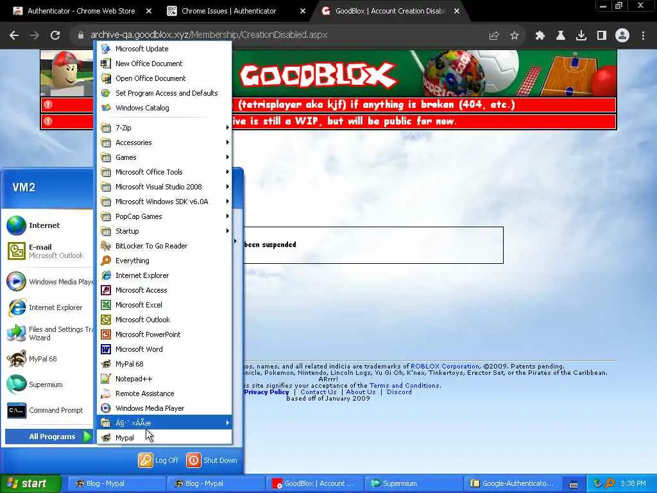657x493 pixels.
Task: Reload the GoodBlox page
Action: click(x=55, y=35)
